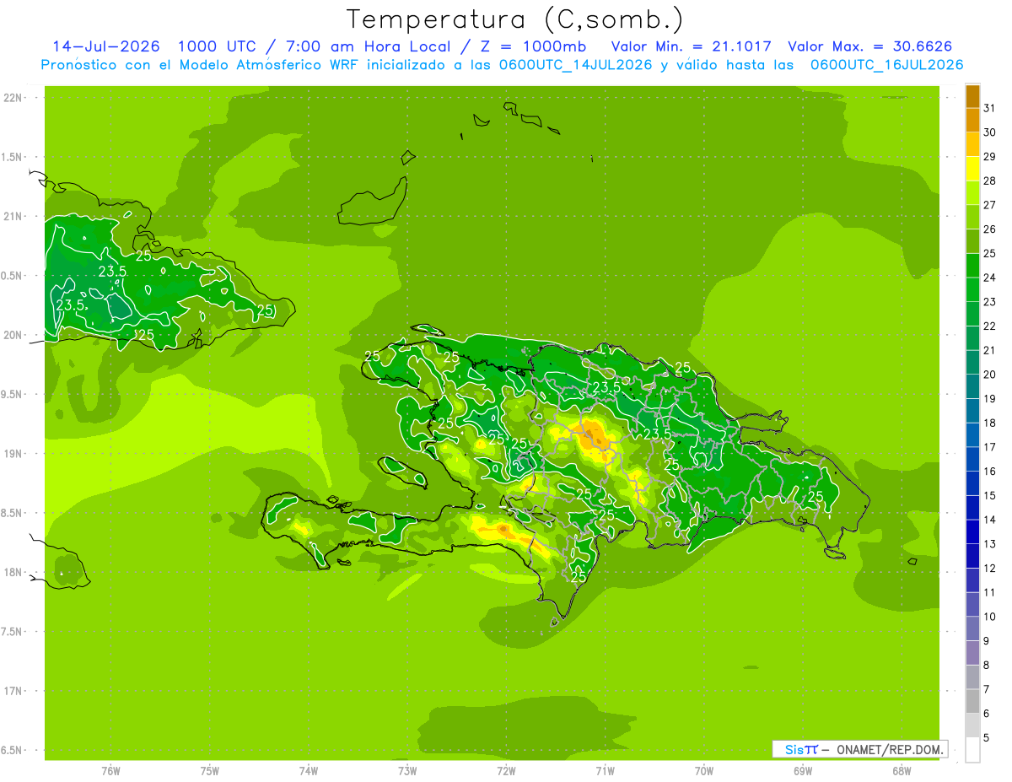Click the title 'Temperatura (C,somb.)'
Image resolution: width=1012 pixels, height=782 pixels.
(514, 19)
